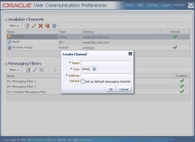Click enabled checkmark for My Messaging Filter 1
Viewport: 195px width, 142px height.
[x=182, y=81]
